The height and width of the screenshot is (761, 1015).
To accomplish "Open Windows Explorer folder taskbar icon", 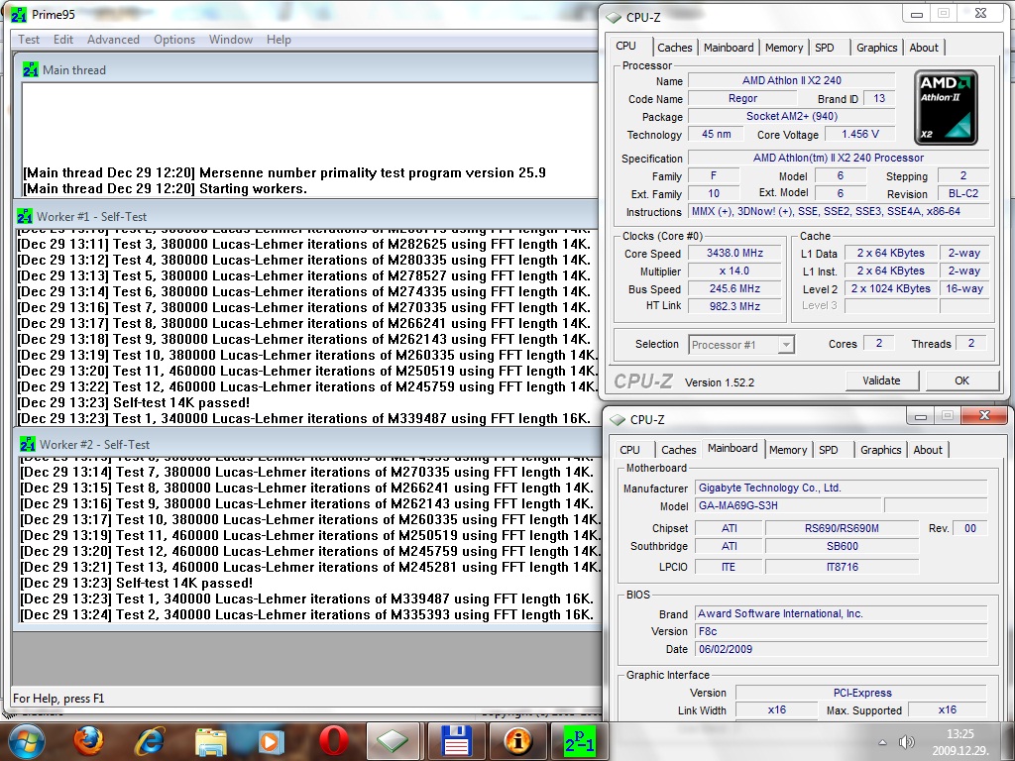I will 210,741.
